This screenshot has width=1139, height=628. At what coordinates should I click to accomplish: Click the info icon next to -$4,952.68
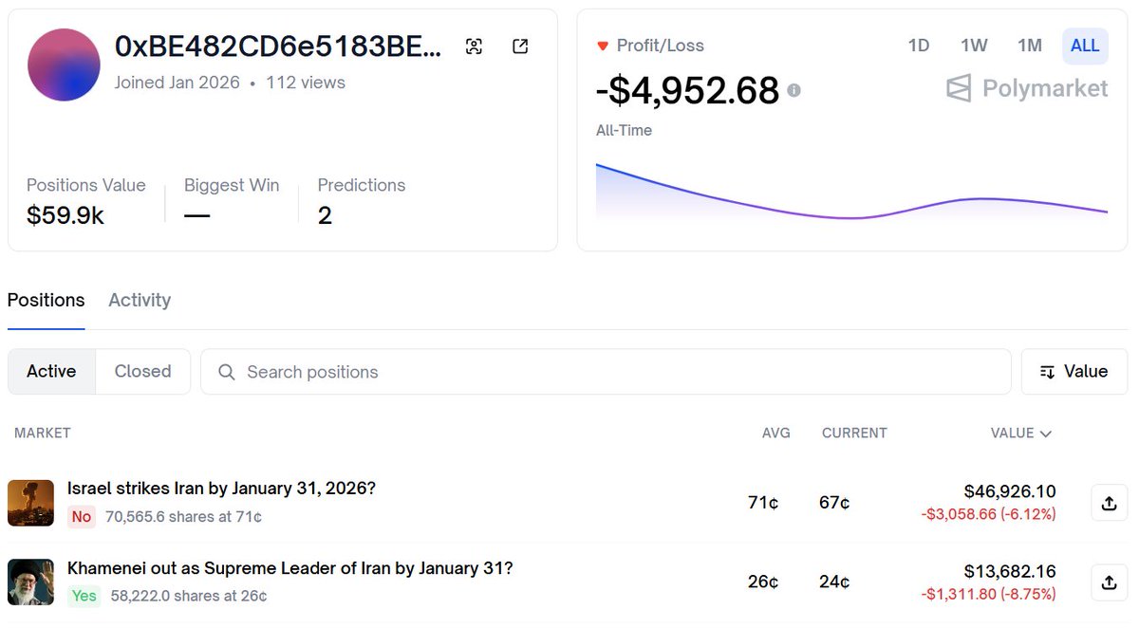794,90
